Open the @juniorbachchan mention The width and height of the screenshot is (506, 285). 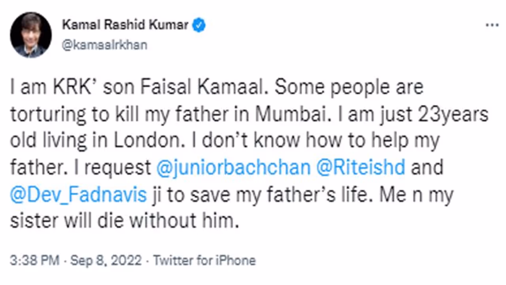coord(233,168)
